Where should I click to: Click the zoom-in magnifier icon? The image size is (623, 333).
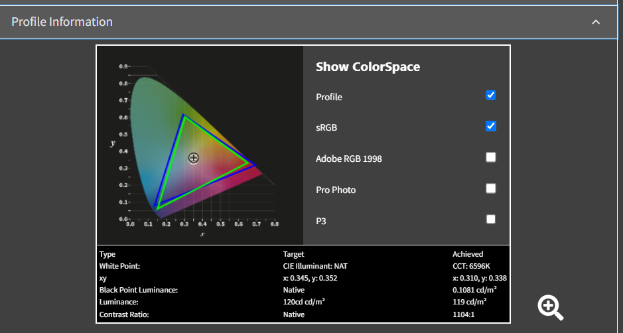pos(550,307)
